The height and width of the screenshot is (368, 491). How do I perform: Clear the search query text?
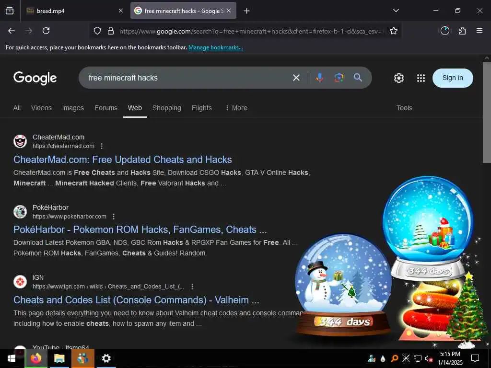pyautogui.click(x=296, y=78)
